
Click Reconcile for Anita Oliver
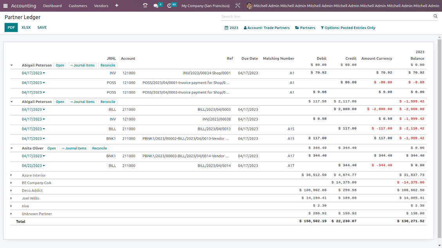(99, 148)
